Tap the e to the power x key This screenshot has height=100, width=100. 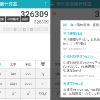click(x=28, y=94)
